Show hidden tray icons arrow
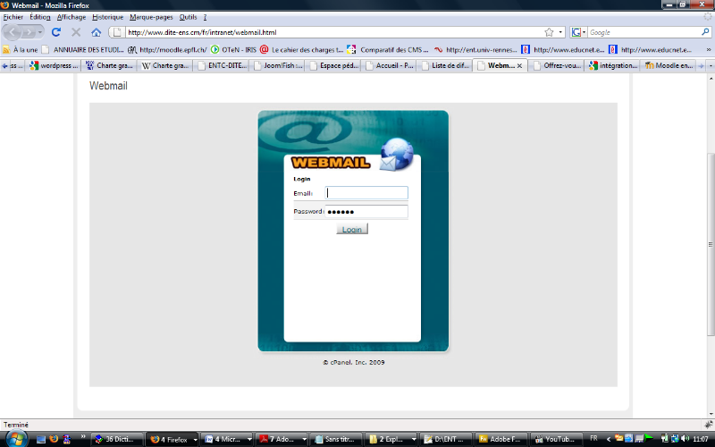715x447 pixels. click(608, 439)
